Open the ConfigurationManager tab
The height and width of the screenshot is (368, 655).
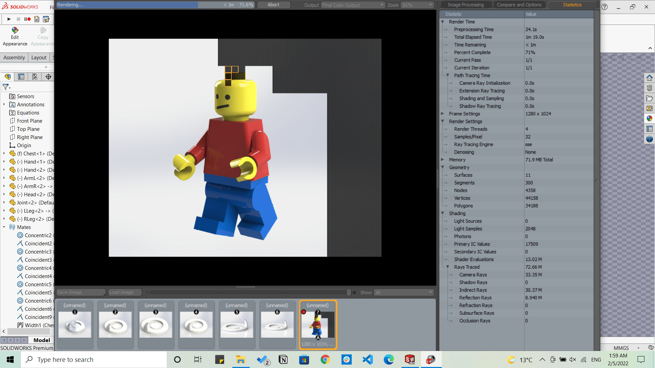35,77
